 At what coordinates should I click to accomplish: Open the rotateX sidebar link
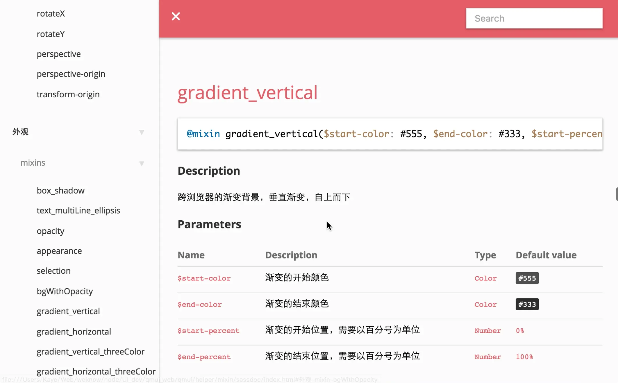click(x=51, y=14)
